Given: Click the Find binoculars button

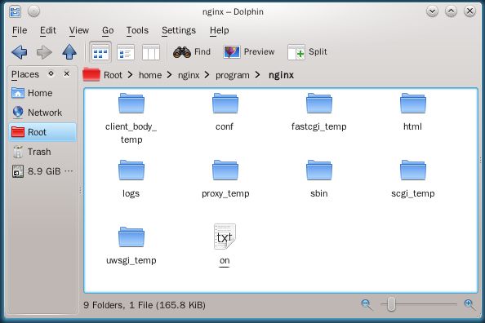Looking at the screenshot, I should tap(192, 52).
